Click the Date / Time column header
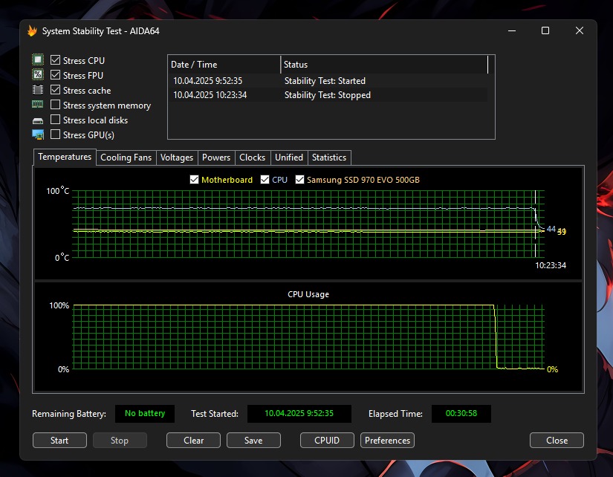The width and height of the screenshot is (613, 477). click(224, 65)
